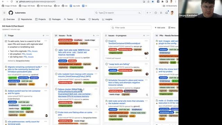Click the GitHub Octocat logo
This screenshot has width=222, height=125.
(11, 13)
